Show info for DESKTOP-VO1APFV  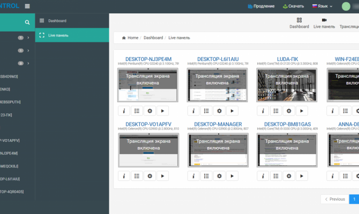tap(124, 176)
